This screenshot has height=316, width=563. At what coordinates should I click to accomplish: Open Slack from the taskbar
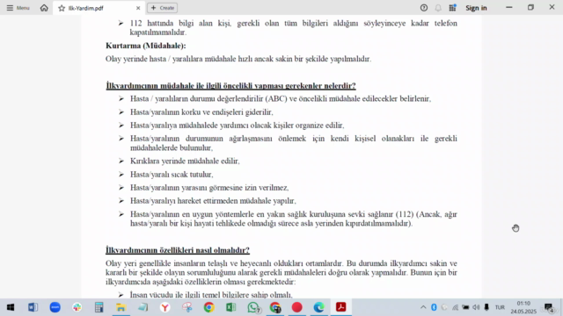click(77, 307)
